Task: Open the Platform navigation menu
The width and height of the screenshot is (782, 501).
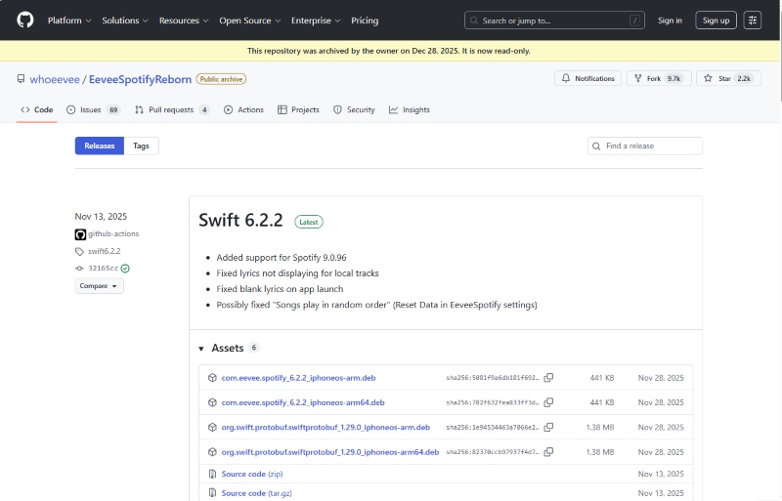Action: pos(69,21)
